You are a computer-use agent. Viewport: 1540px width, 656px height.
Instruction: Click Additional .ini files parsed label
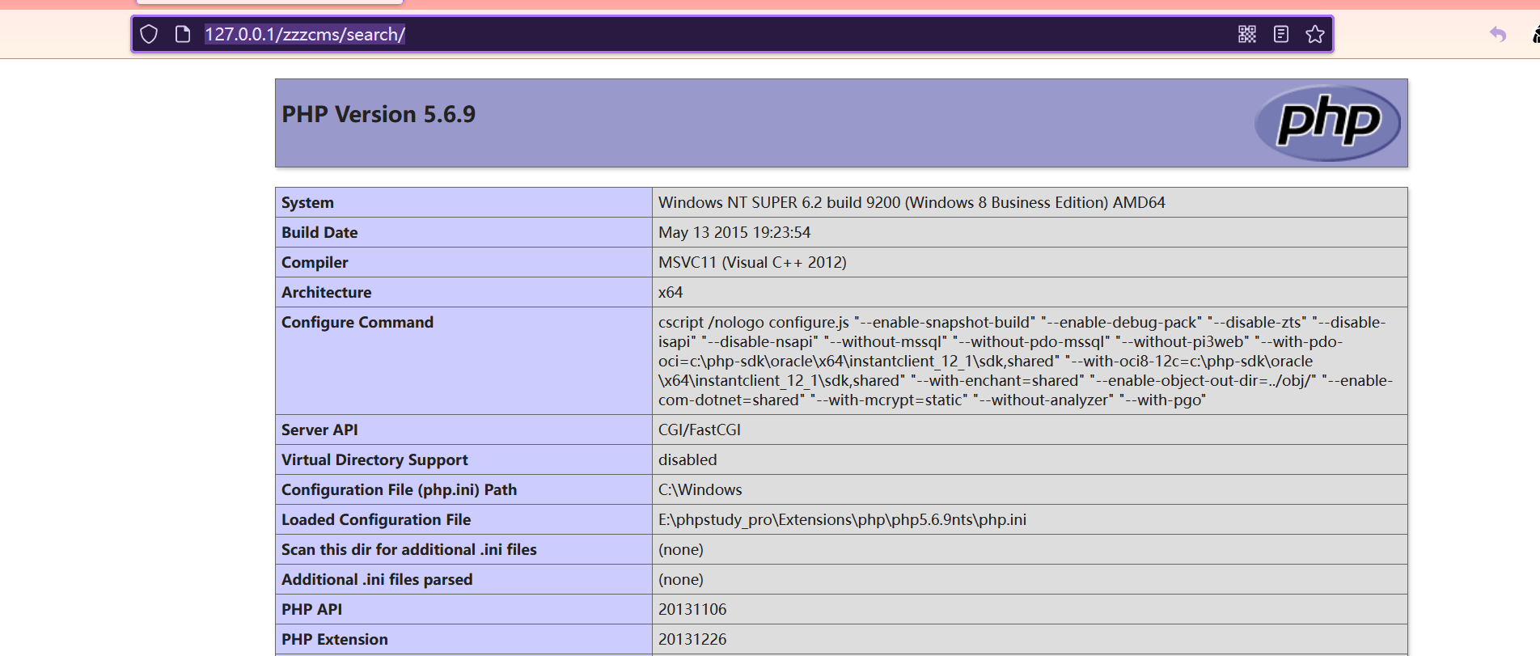[377, 579]
